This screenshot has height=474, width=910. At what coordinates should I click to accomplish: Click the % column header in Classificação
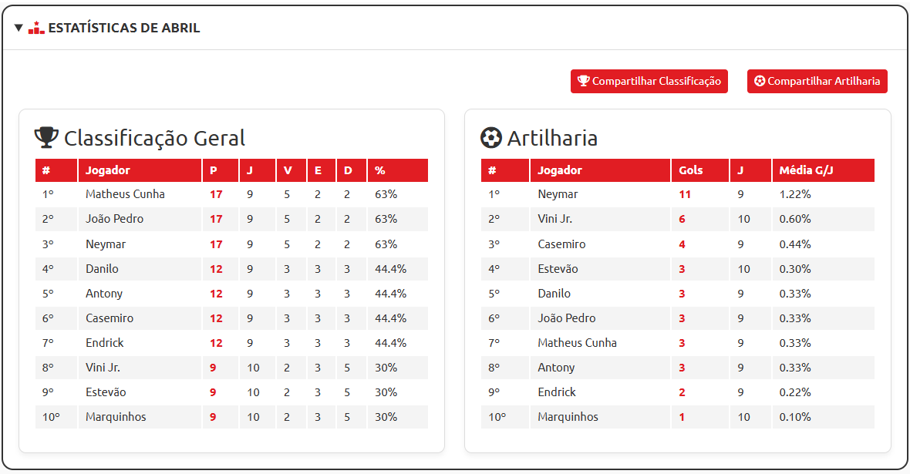pyautogui.click(x=380, y=170)
